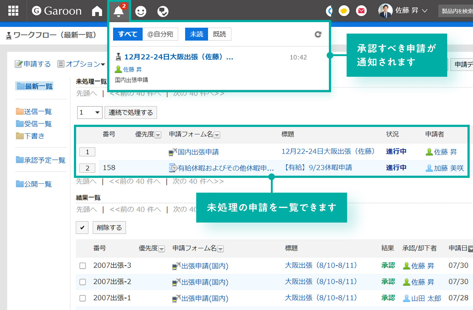473x310 pixels.
Task: Check the box for 2007出張-2
Action: pos(83,282)
